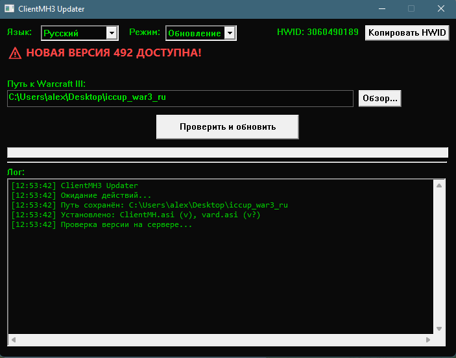The height and width of the screenshot is (358, 456).
Task: Minimize the ClientMH3 Updater window
Action: (x=382, y=8)
